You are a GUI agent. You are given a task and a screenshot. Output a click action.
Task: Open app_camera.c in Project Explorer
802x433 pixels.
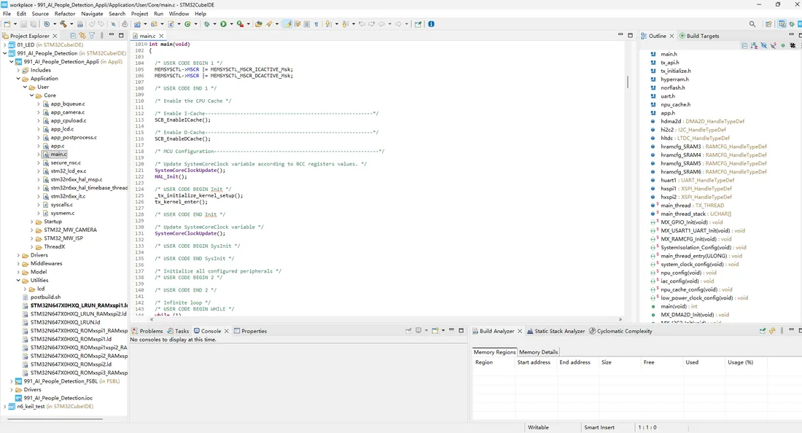click(68, 112)
